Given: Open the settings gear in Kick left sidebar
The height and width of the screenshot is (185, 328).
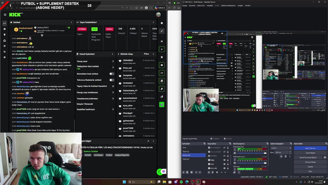Looking at the screenshot, I should (5, 57).
